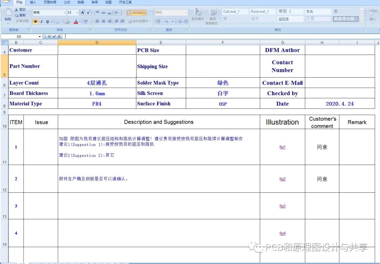
Task: Toggle italic formatting button
Action: (41, 22)
